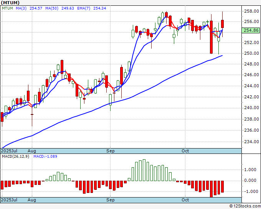Click the MACD(26,12,9) indicator label

[x=15, y=157]
